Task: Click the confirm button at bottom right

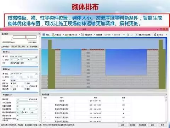Action: coord(152,125)
